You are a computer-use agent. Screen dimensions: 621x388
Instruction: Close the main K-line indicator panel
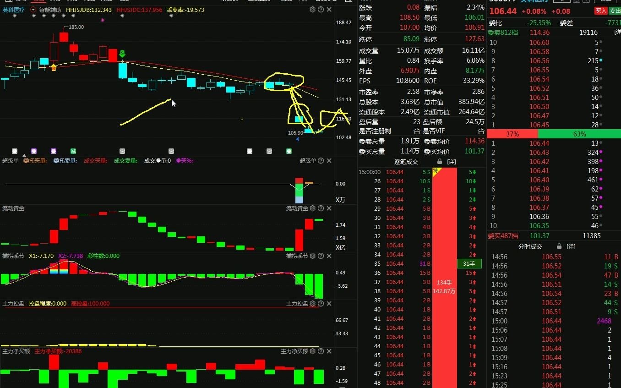point(329,10)
